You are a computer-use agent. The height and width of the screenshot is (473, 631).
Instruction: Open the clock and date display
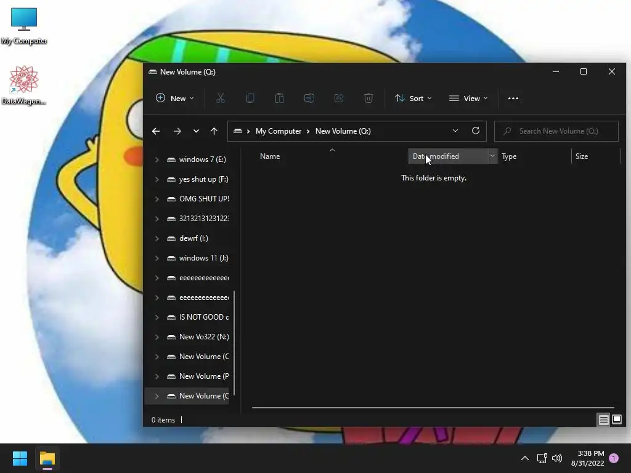[587, 458]
